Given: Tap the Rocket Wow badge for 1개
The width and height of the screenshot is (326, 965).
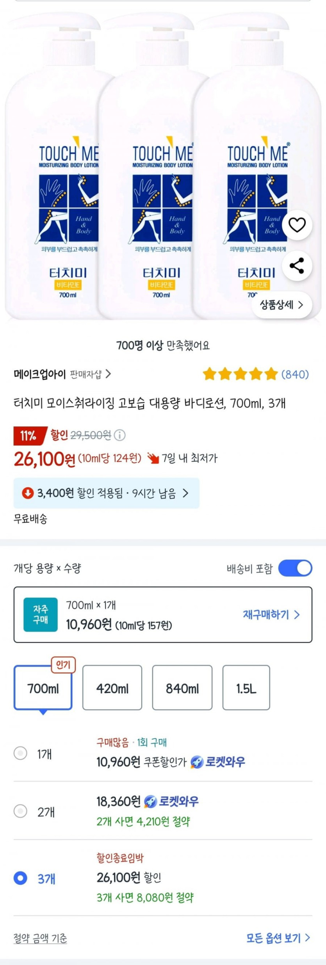Looking at the screenshot, I should click(x=218, y=761).
